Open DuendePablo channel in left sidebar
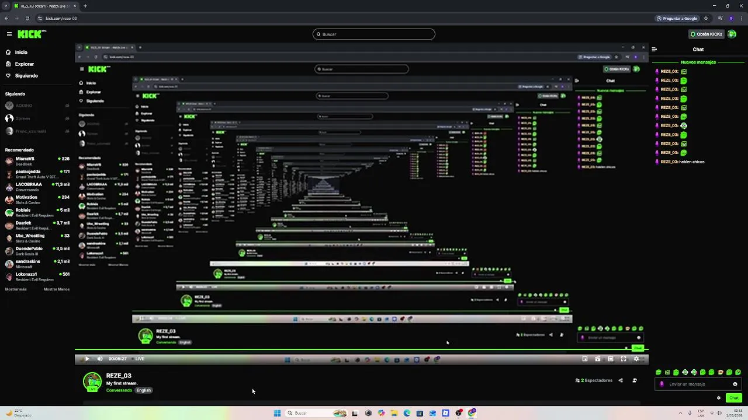Screen dimensions: 748x420 click(x=37, y=250)
